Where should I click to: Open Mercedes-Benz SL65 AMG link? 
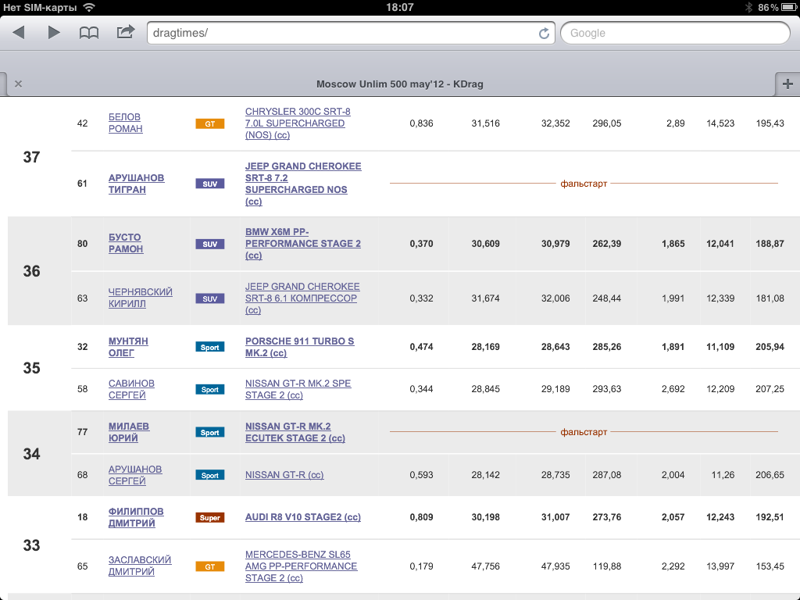point(301,566)
